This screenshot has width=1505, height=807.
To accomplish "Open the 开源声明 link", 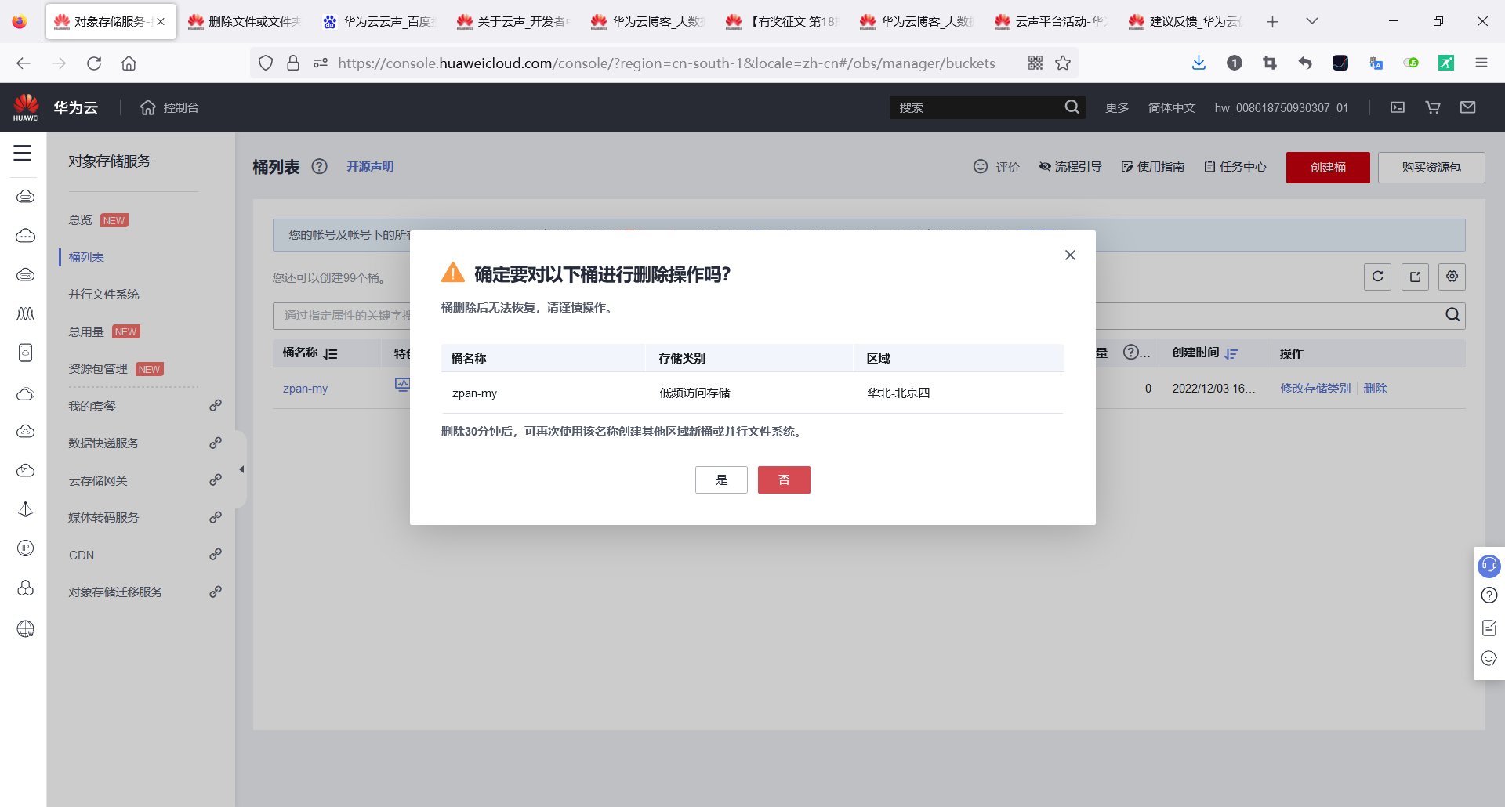I will click(x=369, y=166).
